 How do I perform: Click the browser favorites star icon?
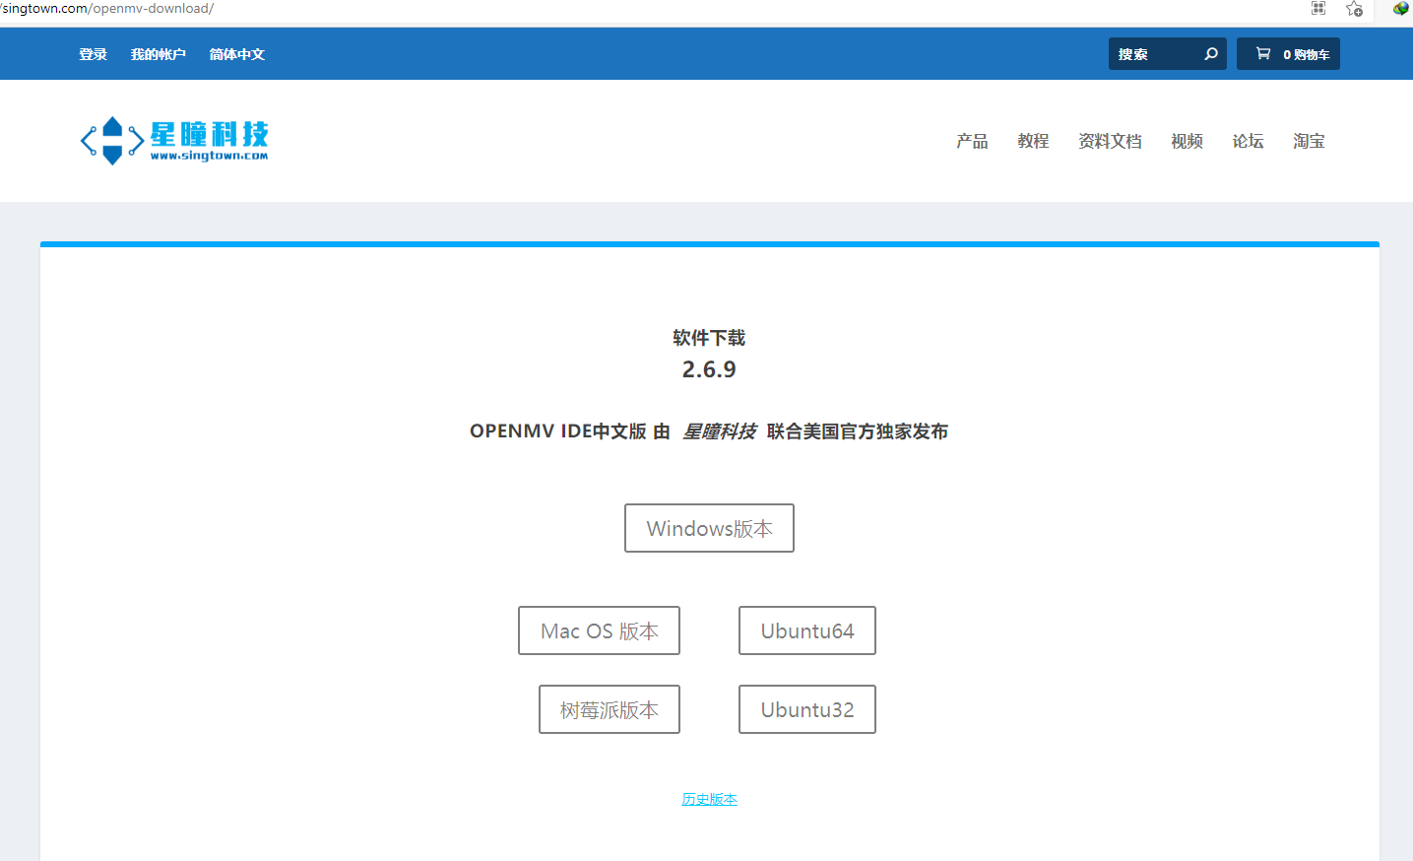(1355, 9)
